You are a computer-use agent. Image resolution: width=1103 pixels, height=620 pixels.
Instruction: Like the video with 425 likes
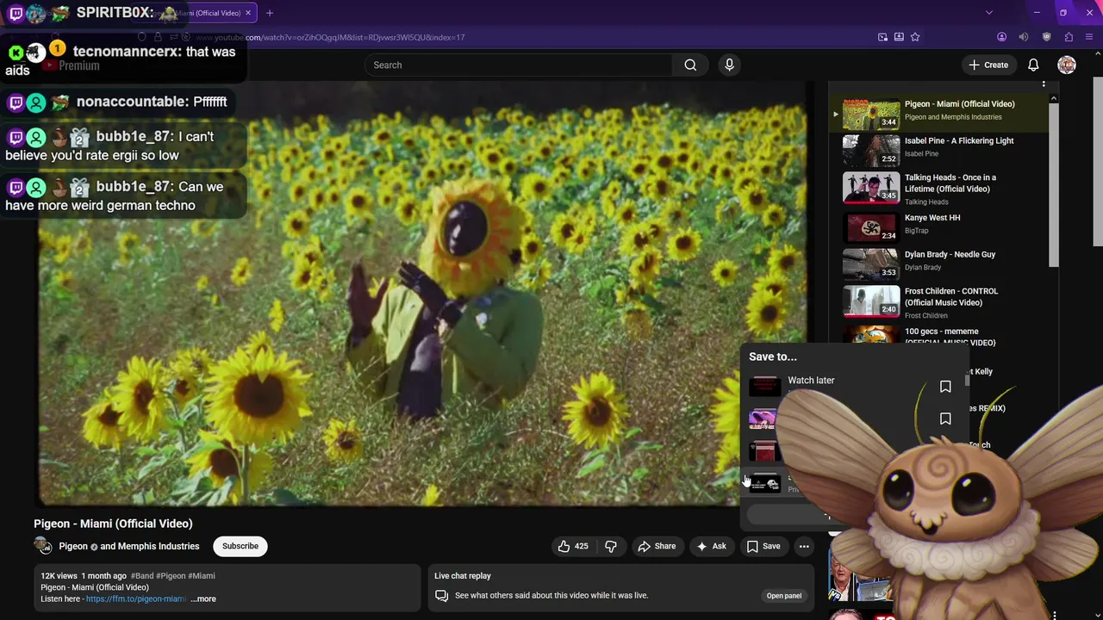pos(573,546)
